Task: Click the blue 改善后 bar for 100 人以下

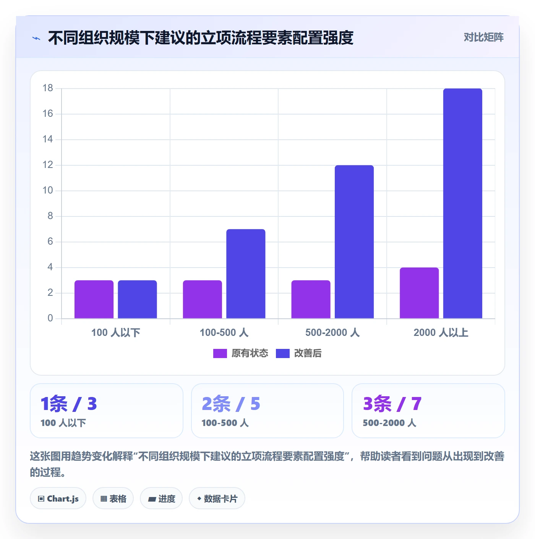Action: pyautogui.click(x=137, y=299)
